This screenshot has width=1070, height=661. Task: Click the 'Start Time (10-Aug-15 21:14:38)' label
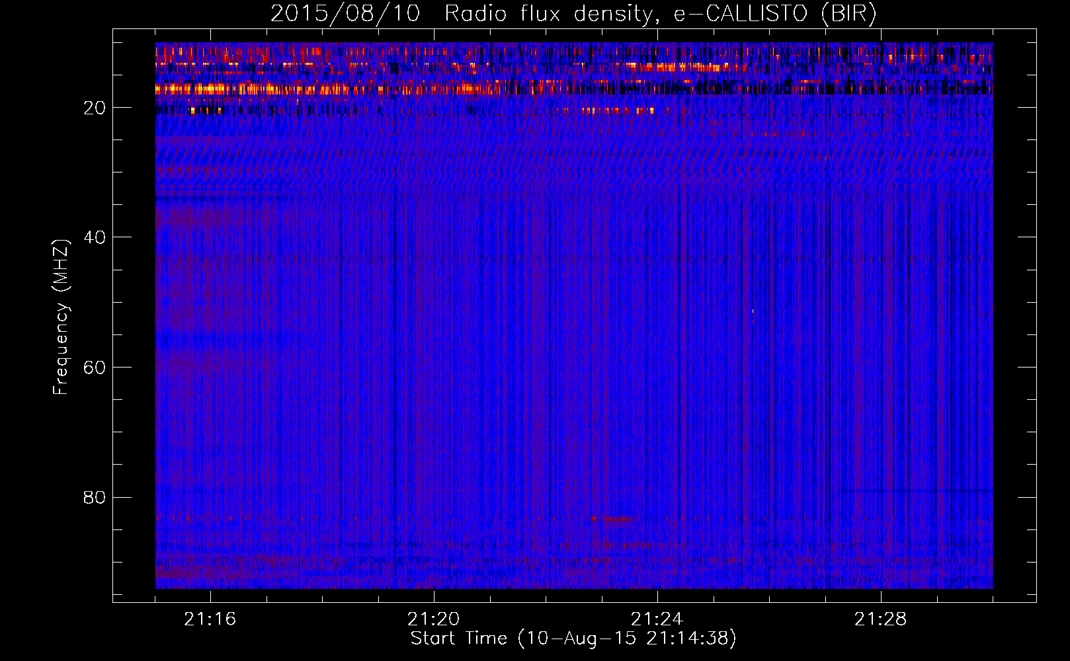(x=573, y=639)
